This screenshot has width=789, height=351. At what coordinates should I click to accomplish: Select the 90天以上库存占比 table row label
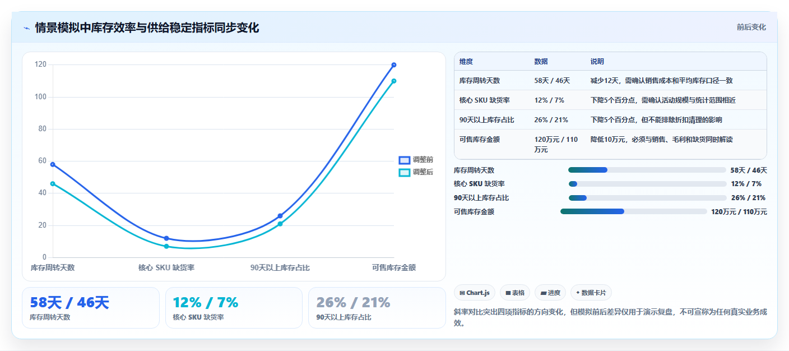[487, 119]
